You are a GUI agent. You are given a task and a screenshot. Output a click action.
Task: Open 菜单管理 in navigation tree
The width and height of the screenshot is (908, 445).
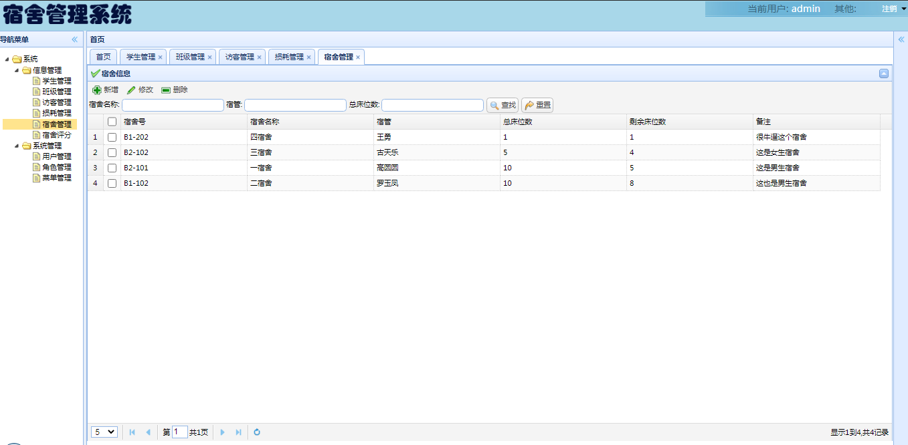(x=56, y=178)
